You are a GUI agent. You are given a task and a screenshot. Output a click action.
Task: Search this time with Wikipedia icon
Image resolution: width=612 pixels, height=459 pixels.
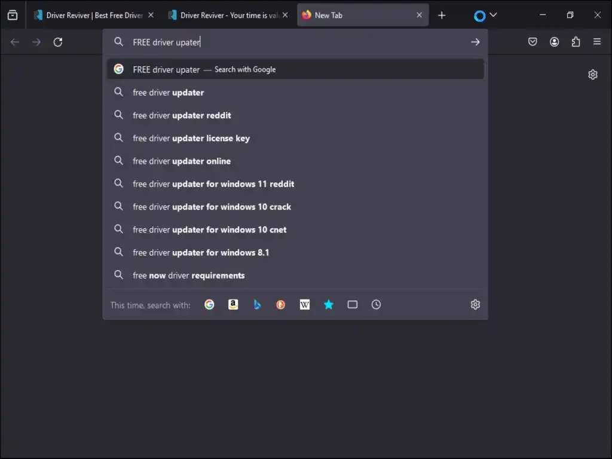[304, 304]
